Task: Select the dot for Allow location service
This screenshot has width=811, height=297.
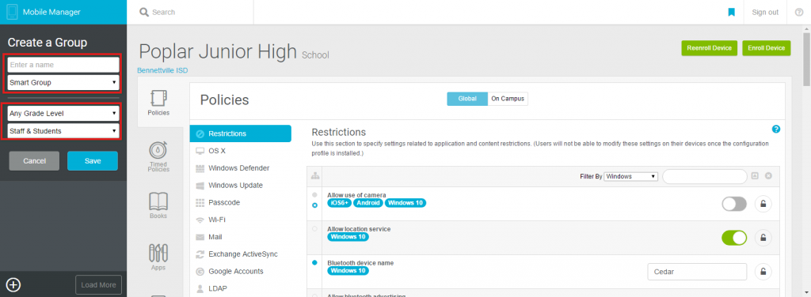Action: coord(315,228)
